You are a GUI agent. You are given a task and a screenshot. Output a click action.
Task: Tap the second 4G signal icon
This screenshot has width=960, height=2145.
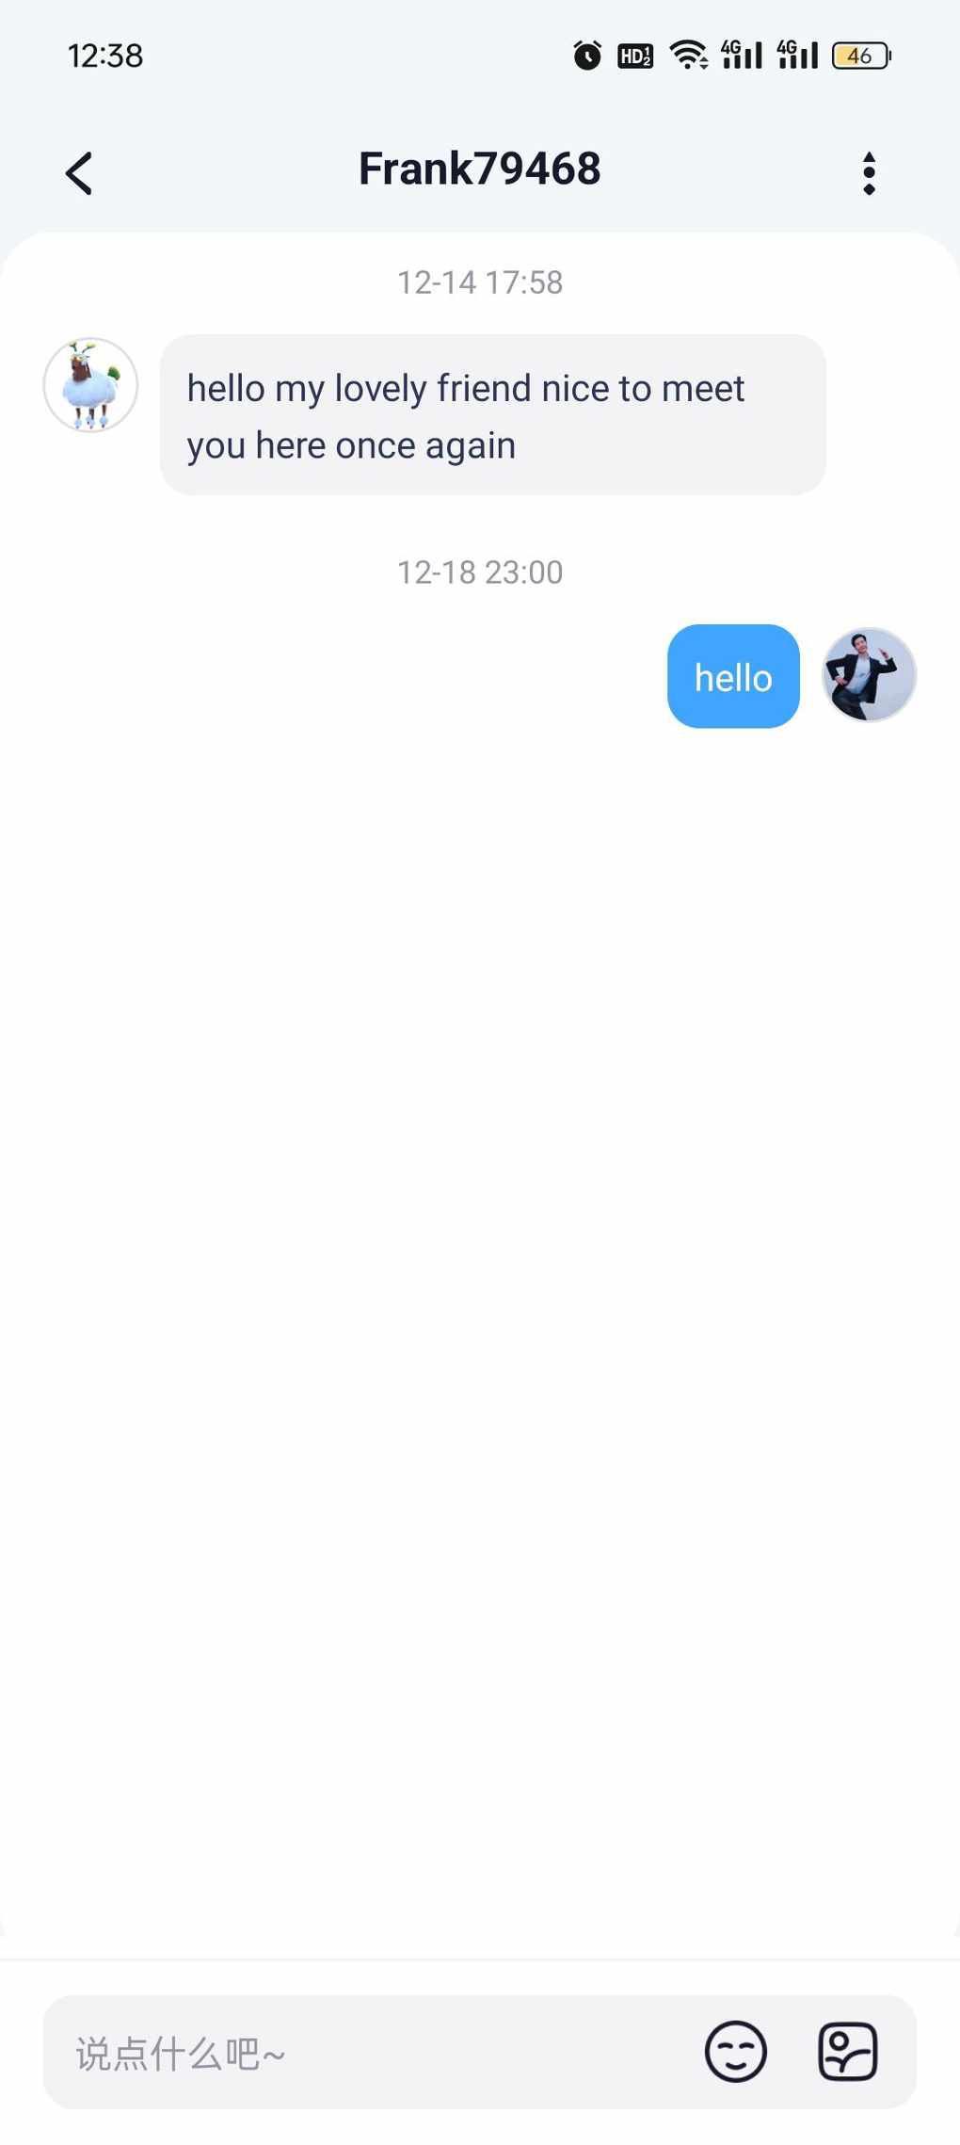pyautogui.click(x=798, y=55)
